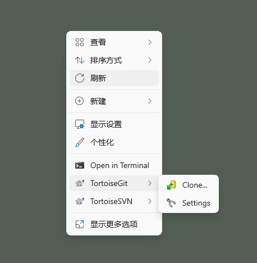This screenshot has width=257, height=263.
Task: Click the Settings pliers icon
Action: tap(171, 203)
